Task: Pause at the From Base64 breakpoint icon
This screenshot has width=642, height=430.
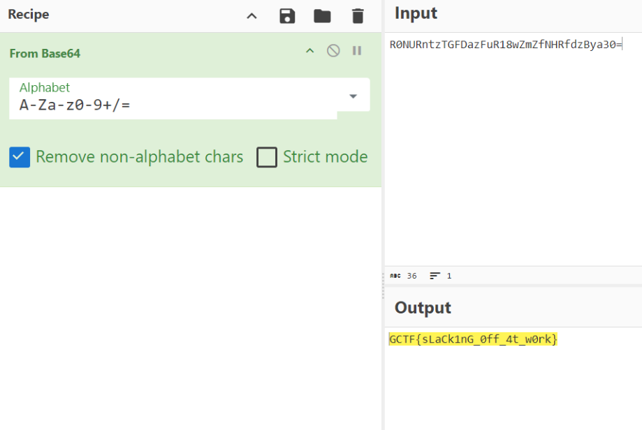Action: point(357,51)
